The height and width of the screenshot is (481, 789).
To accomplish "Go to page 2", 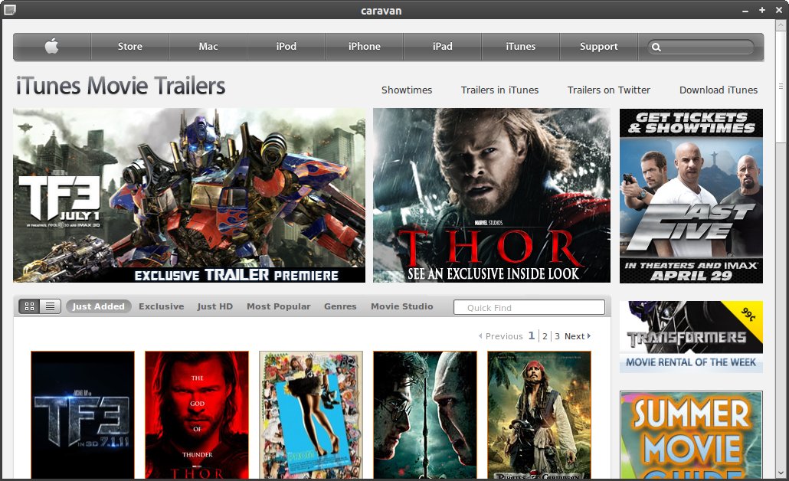I will pyautogui.click(x=545, y=336).
